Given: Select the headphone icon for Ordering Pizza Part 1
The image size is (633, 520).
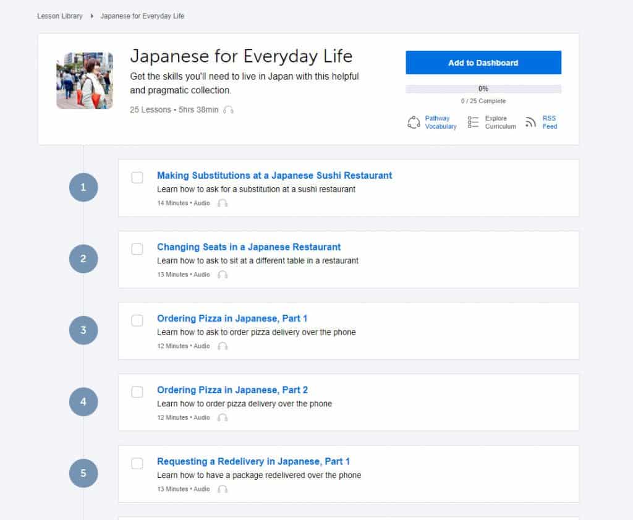Looking at the screenshot, I should pyautogui.click(x=222, y=346).
